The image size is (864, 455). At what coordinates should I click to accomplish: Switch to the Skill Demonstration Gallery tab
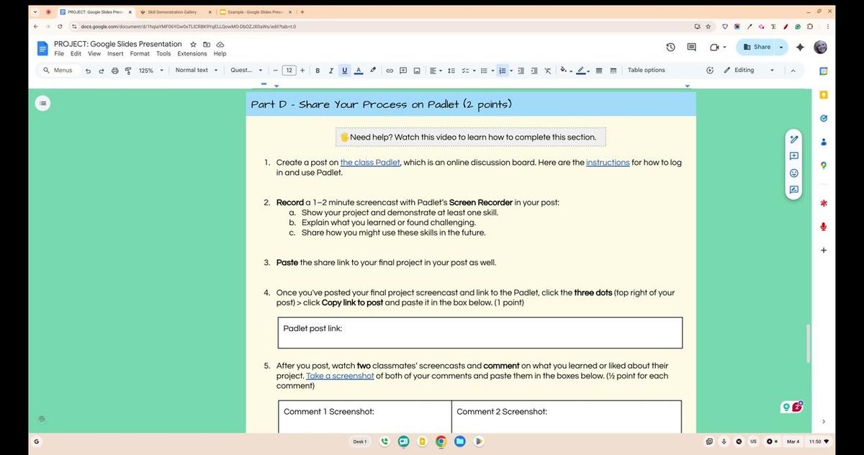point(173,12)
